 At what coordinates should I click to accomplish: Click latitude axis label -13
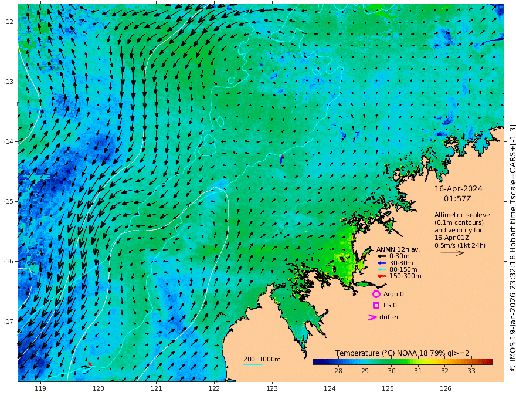click(9, 82)
